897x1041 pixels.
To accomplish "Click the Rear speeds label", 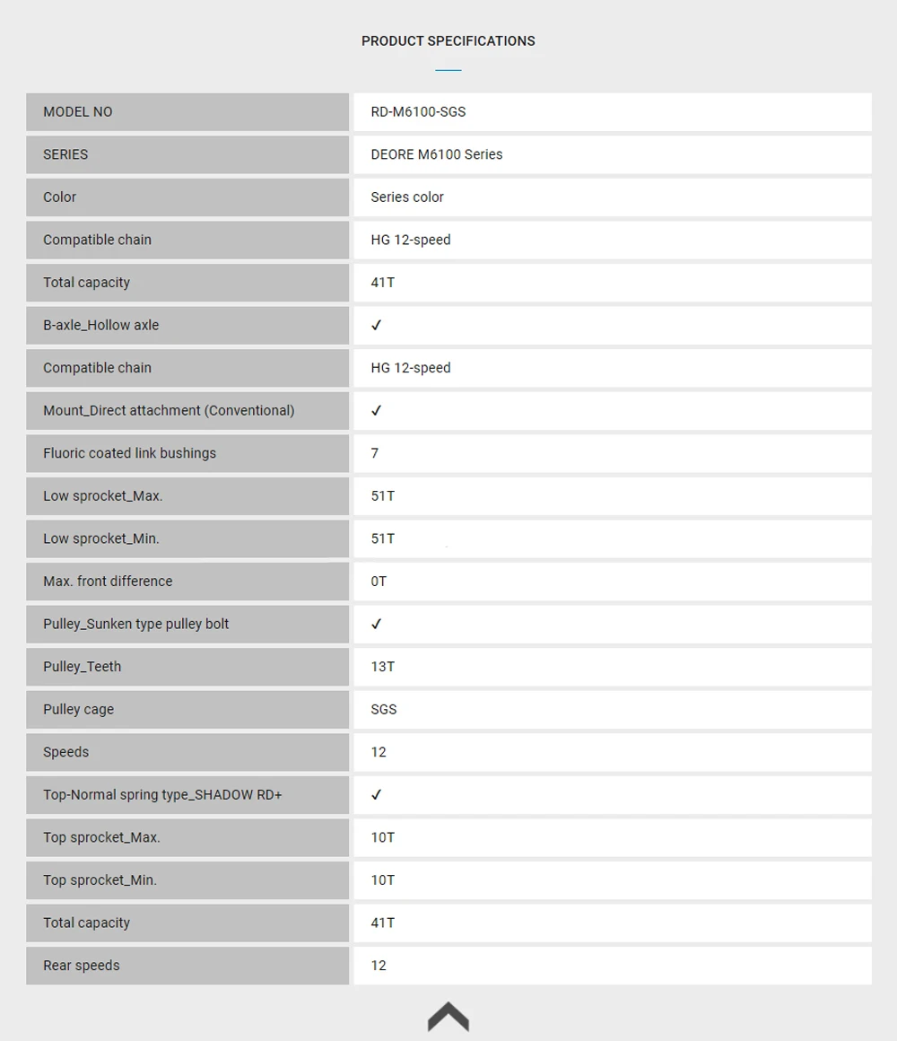I will click(82, 966).
